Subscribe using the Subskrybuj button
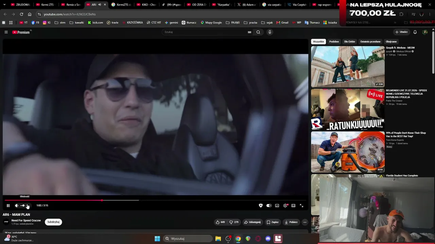Image resolution: width=435 pixels, height=244 pixels. click(x=53, y=222)
